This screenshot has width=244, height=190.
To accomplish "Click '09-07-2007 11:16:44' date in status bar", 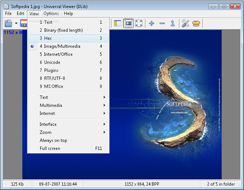I will [58, 184].
